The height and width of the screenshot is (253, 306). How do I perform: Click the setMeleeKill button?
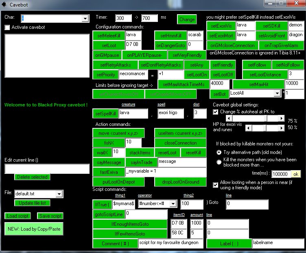coord(109,36)
